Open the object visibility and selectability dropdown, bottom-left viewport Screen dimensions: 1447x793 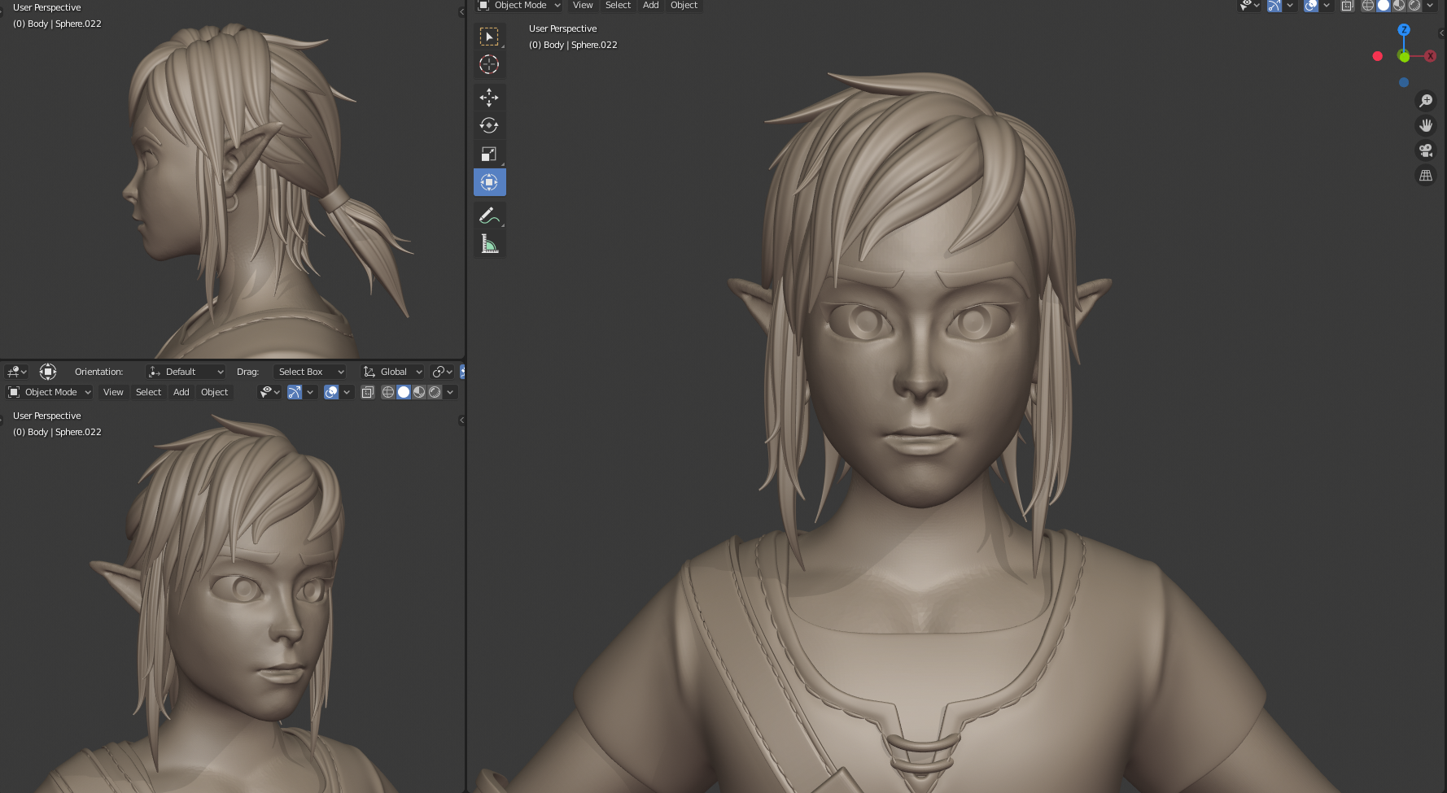click(269, 392)
